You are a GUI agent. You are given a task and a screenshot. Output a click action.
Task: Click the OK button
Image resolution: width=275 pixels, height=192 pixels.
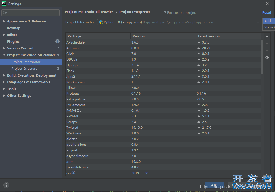pos(215,185)
